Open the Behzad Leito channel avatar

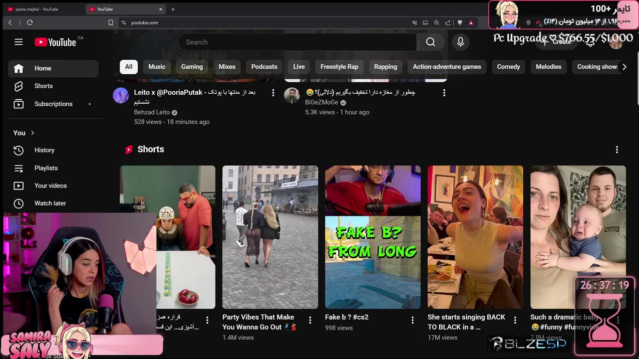(121, 95)
